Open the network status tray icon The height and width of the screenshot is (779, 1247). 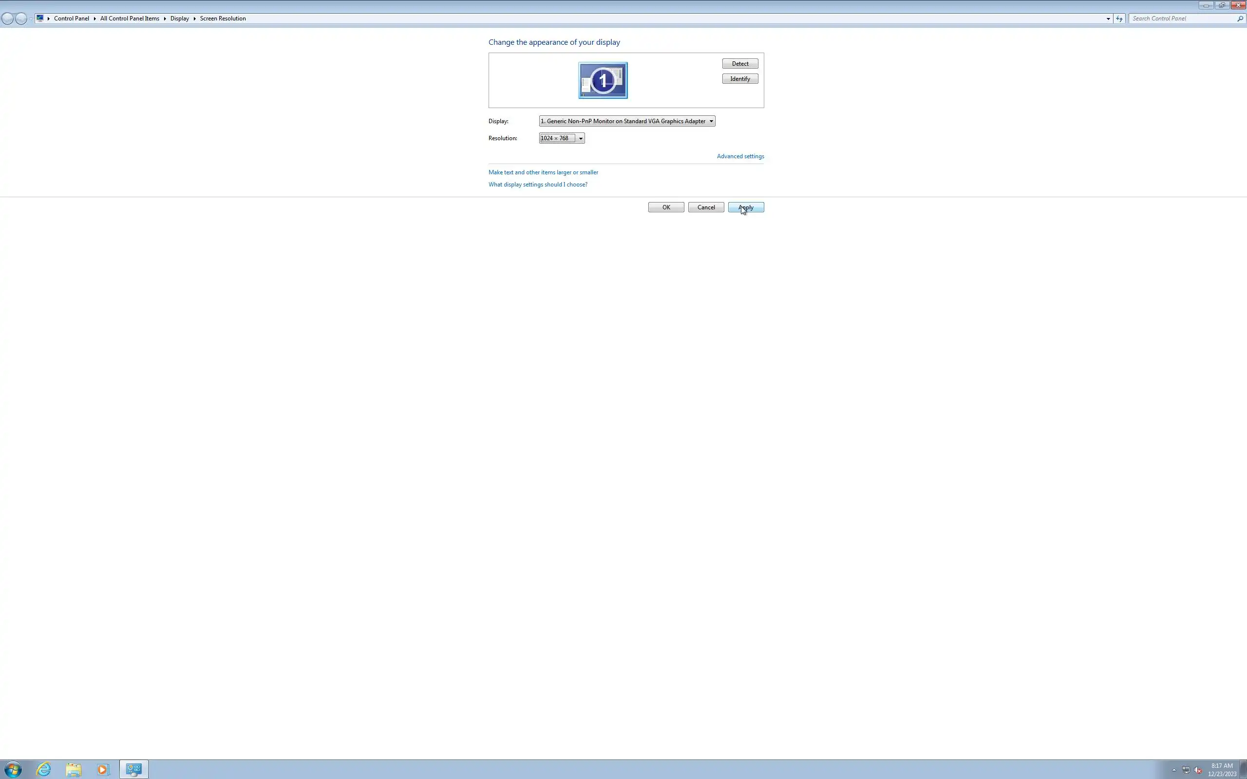click(1186, 770)
